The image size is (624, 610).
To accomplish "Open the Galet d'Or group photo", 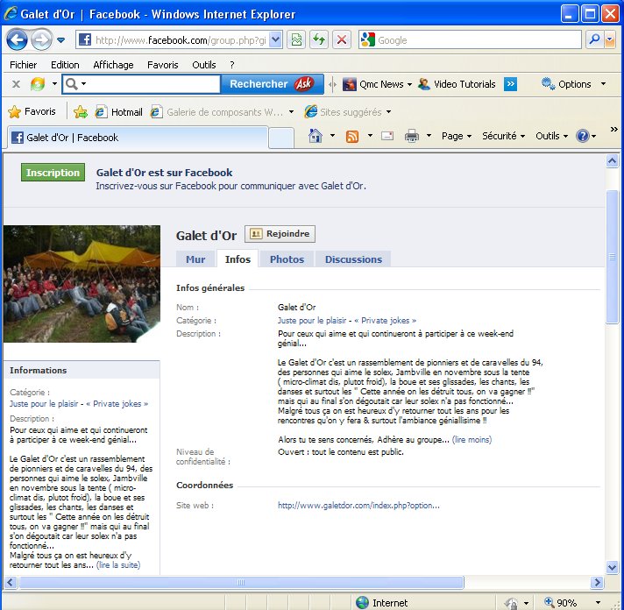I will (x=82, y=284).
